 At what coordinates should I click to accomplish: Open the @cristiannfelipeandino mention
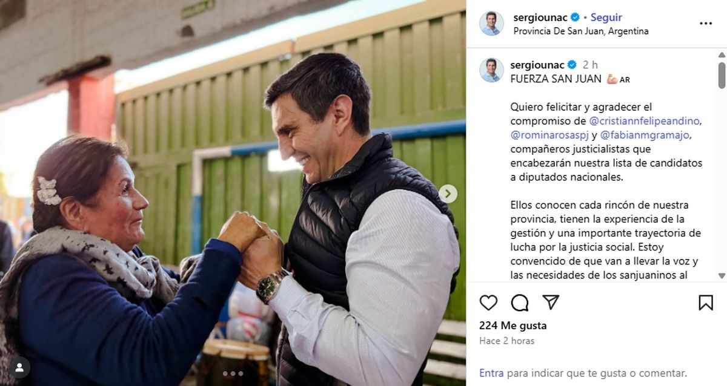pyautogui.click(x=645, y=121)
